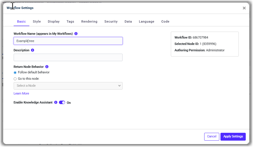Go to the Tags tab
This screenshot has height=147, width=253.
pyautogui.click(x=70, y=21)
